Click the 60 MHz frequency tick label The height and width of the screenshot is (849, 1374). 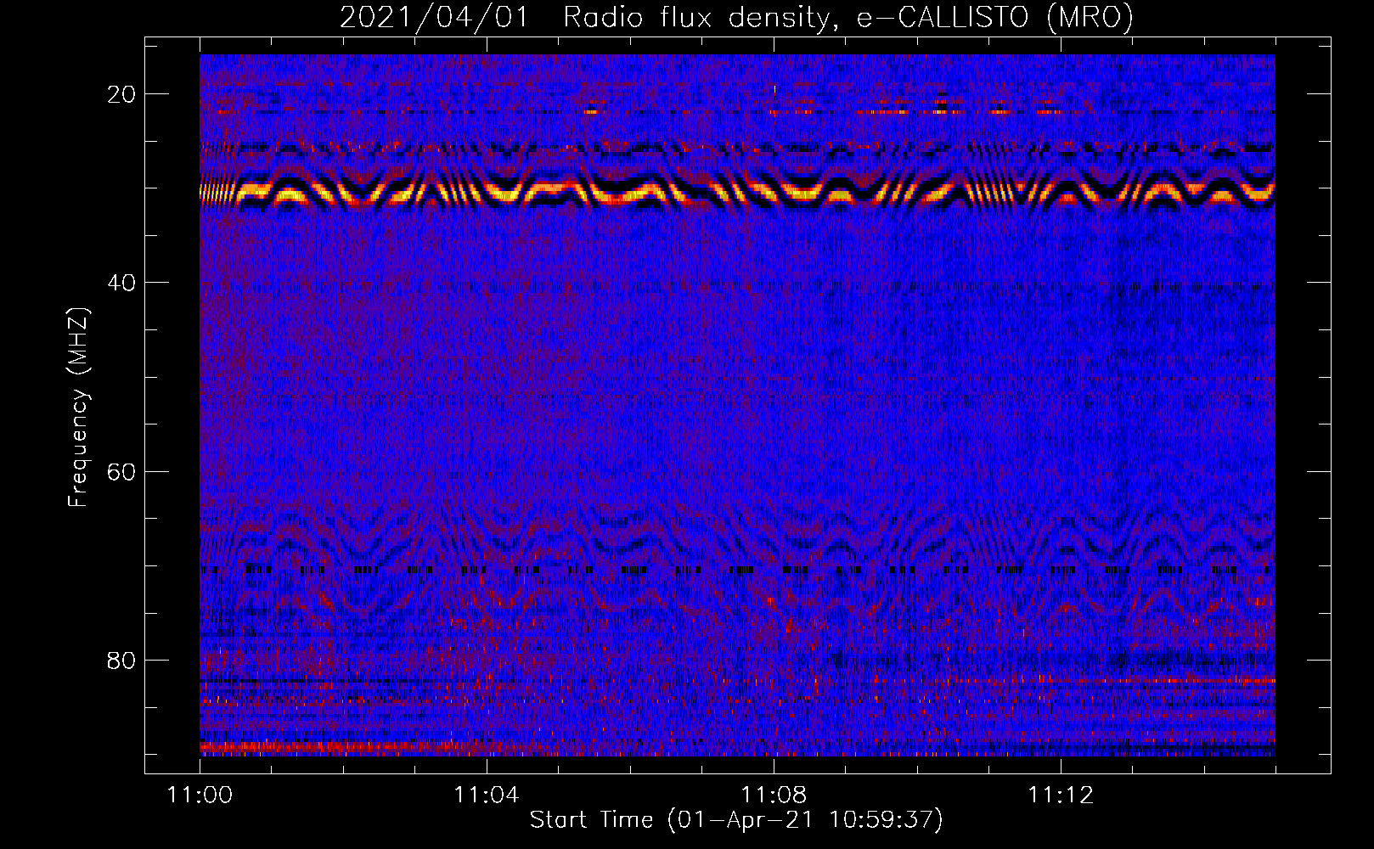point(121,471)
